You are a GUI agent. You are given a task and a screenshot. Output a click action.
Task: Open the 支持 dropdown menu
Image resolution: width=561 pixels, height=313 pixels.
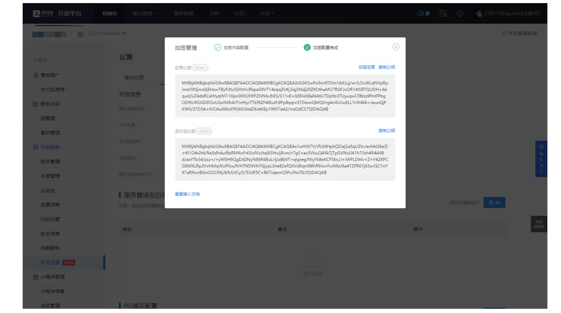tap(267, 14)
